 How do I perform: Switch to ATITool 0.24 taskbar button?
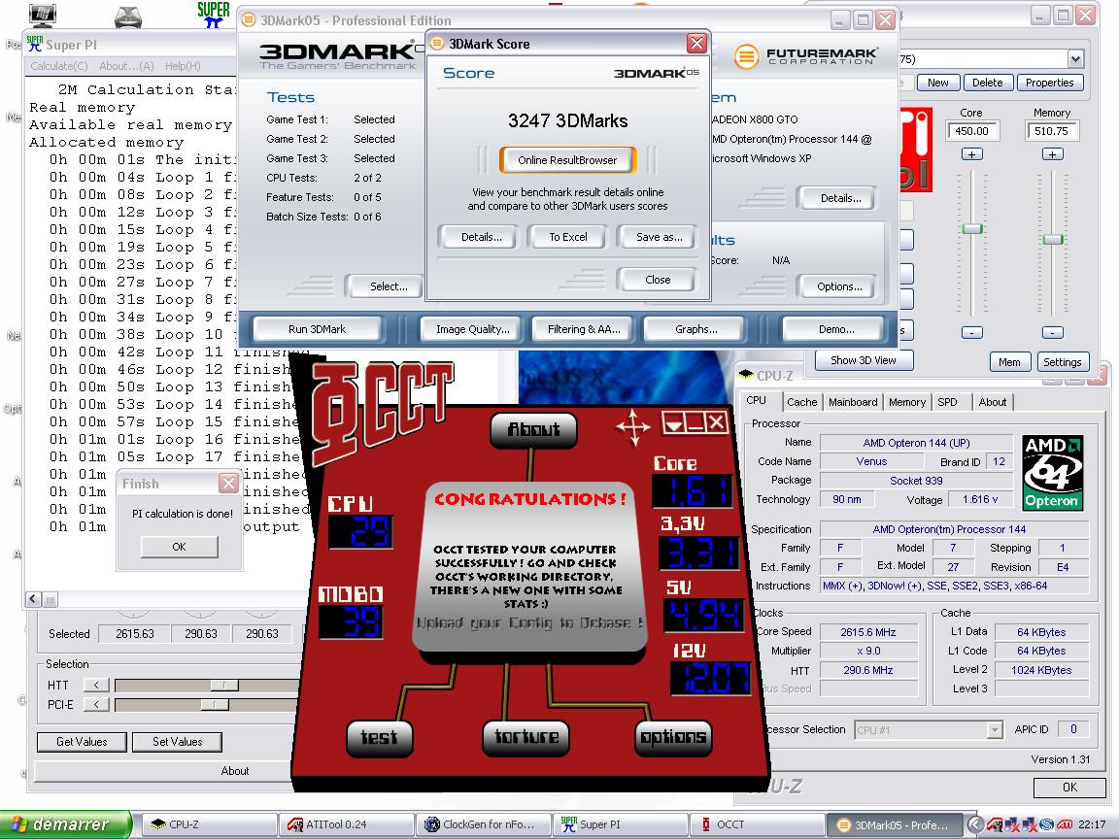pyautogui.click(x=346, y=824)
